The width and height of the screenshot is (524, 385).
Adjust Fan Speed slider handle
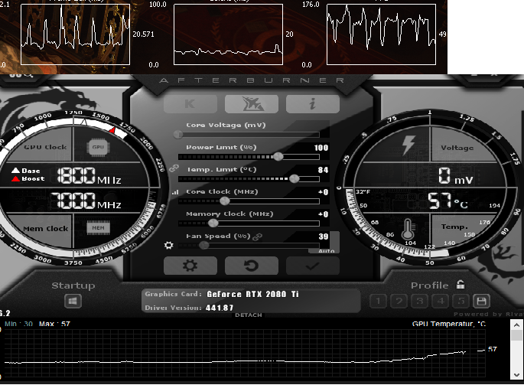pos(203,245)
